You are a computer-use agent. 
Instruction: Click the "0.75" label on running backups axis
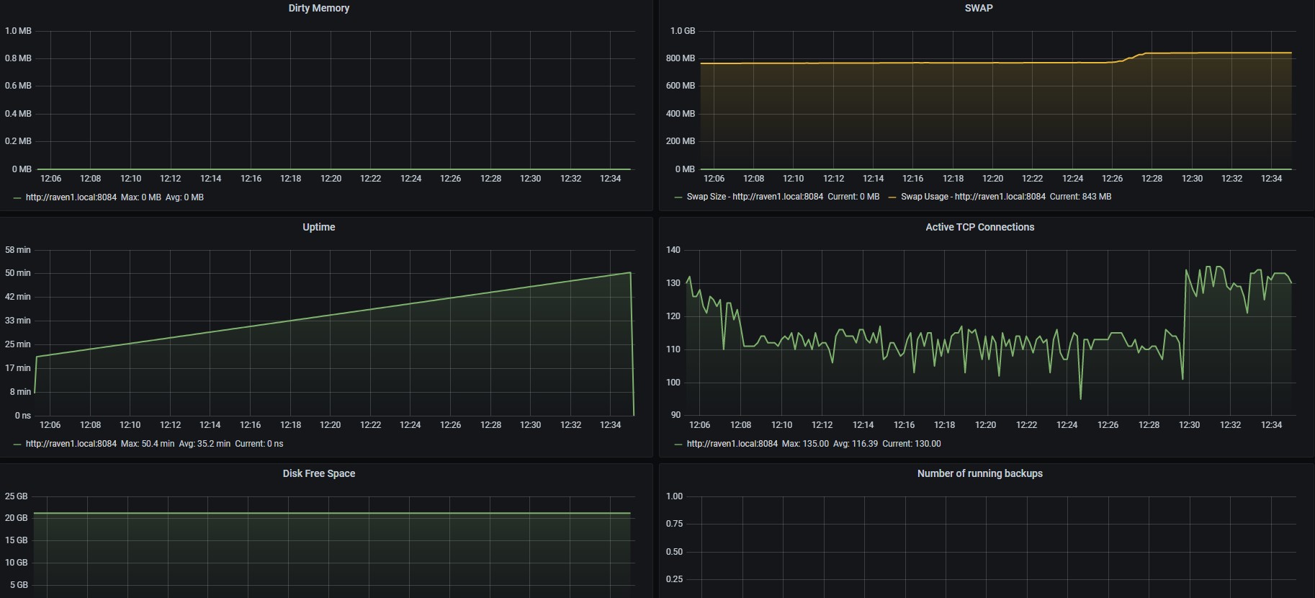(674, 524)
